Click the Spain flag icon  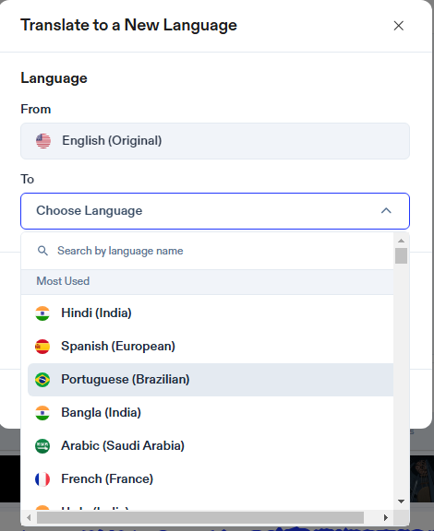coord(42,347)
